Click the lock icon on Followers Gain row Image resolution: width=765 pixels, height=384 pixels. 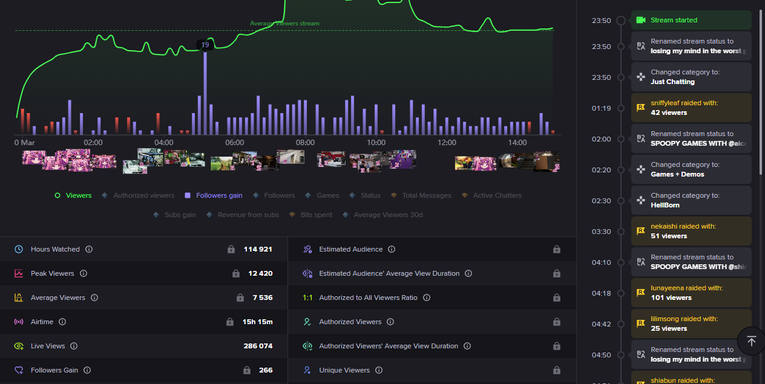(x=247, y=370)
